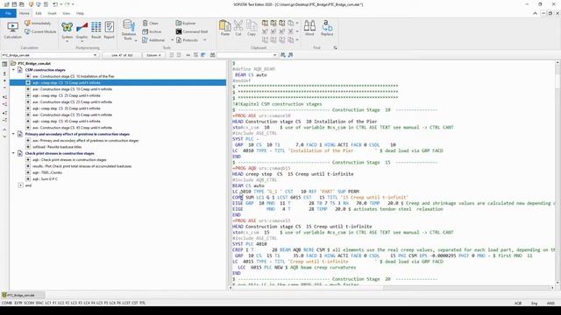Viewport: 561px width, 315px height.
Task: Click the Save icon in quick access toolbar
Action: 14,4
